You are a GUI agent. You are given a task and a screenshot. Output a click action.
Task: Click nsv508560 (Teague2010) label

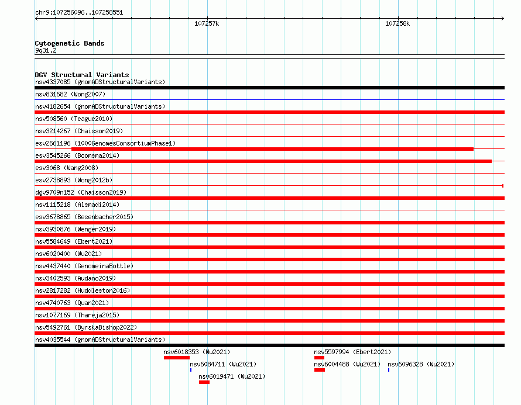[74, 119]
